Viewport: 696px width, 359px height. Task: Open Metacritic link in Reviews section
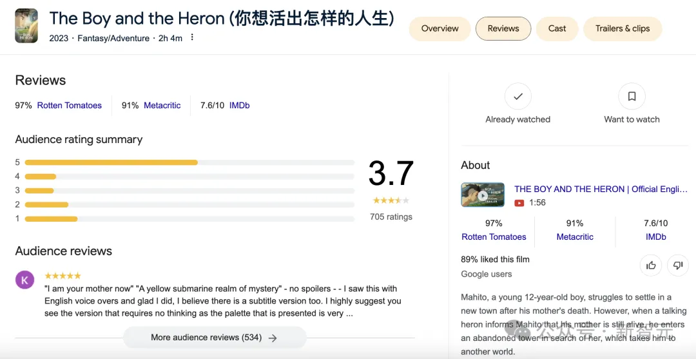(x=162, y=106)
